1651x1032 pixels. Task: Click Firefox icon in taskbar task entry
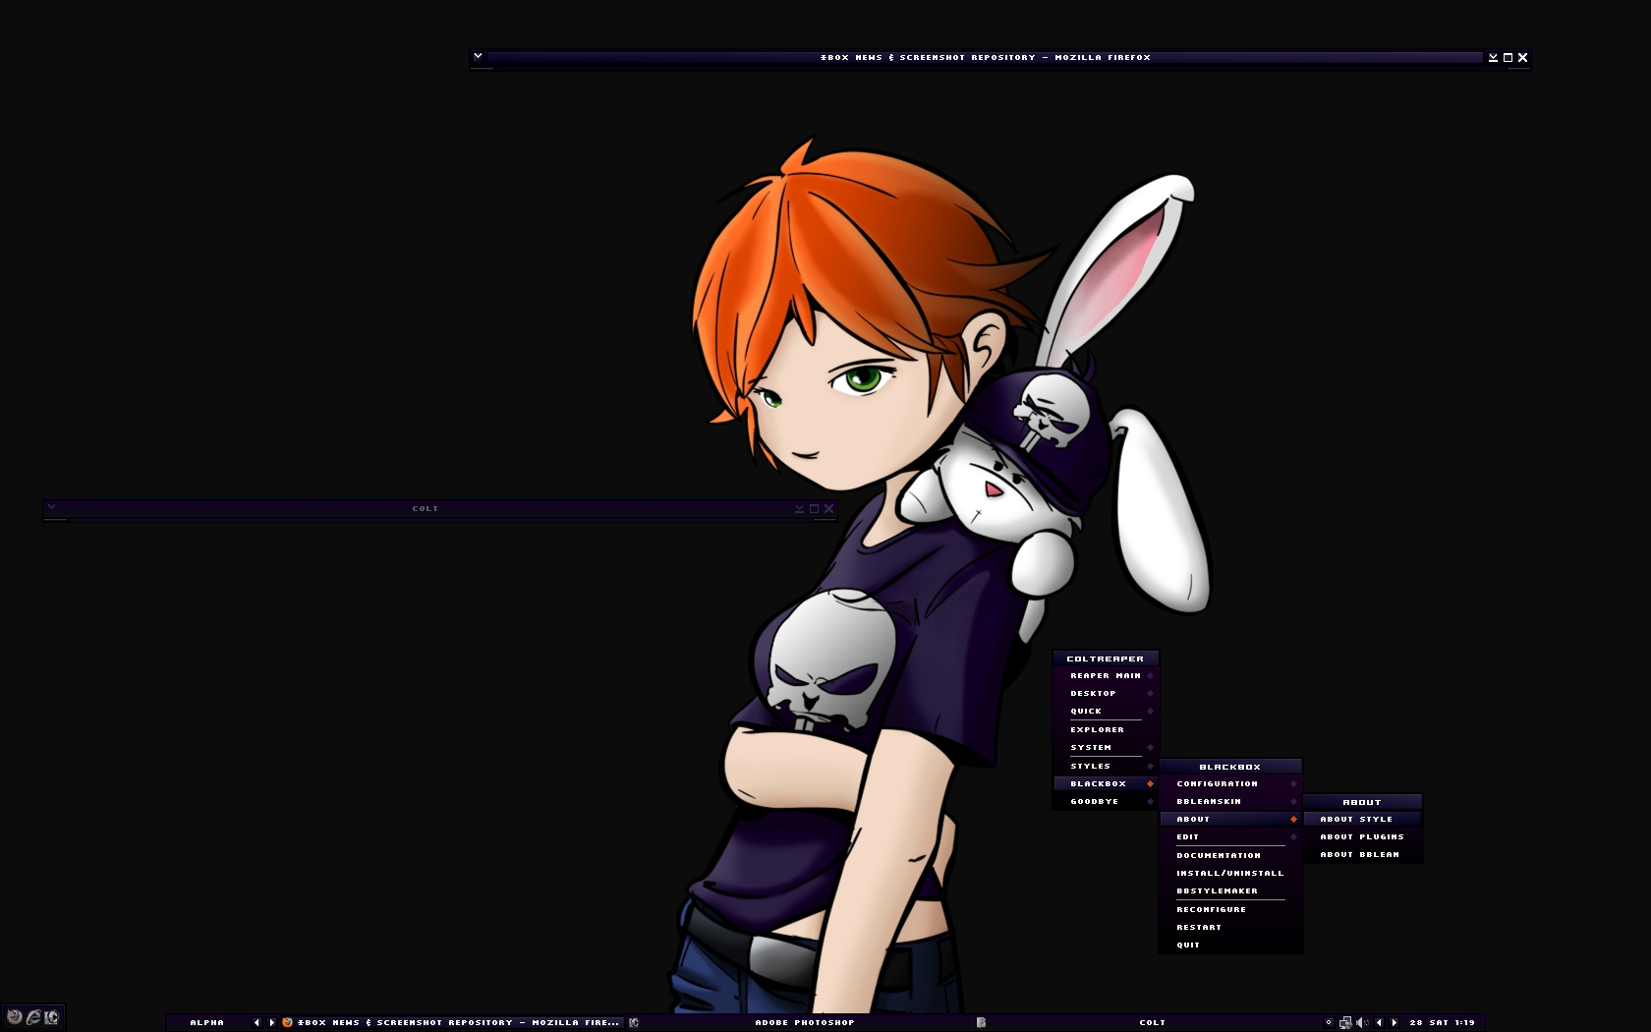(287, 1022)
